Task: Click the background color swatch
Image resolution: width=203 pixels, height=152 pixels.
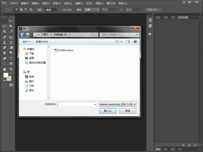Action: coord(10,79)
